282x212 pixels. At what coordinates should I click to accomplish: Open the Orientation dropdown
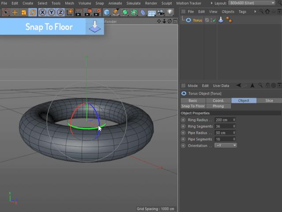[x=226, y=145]
